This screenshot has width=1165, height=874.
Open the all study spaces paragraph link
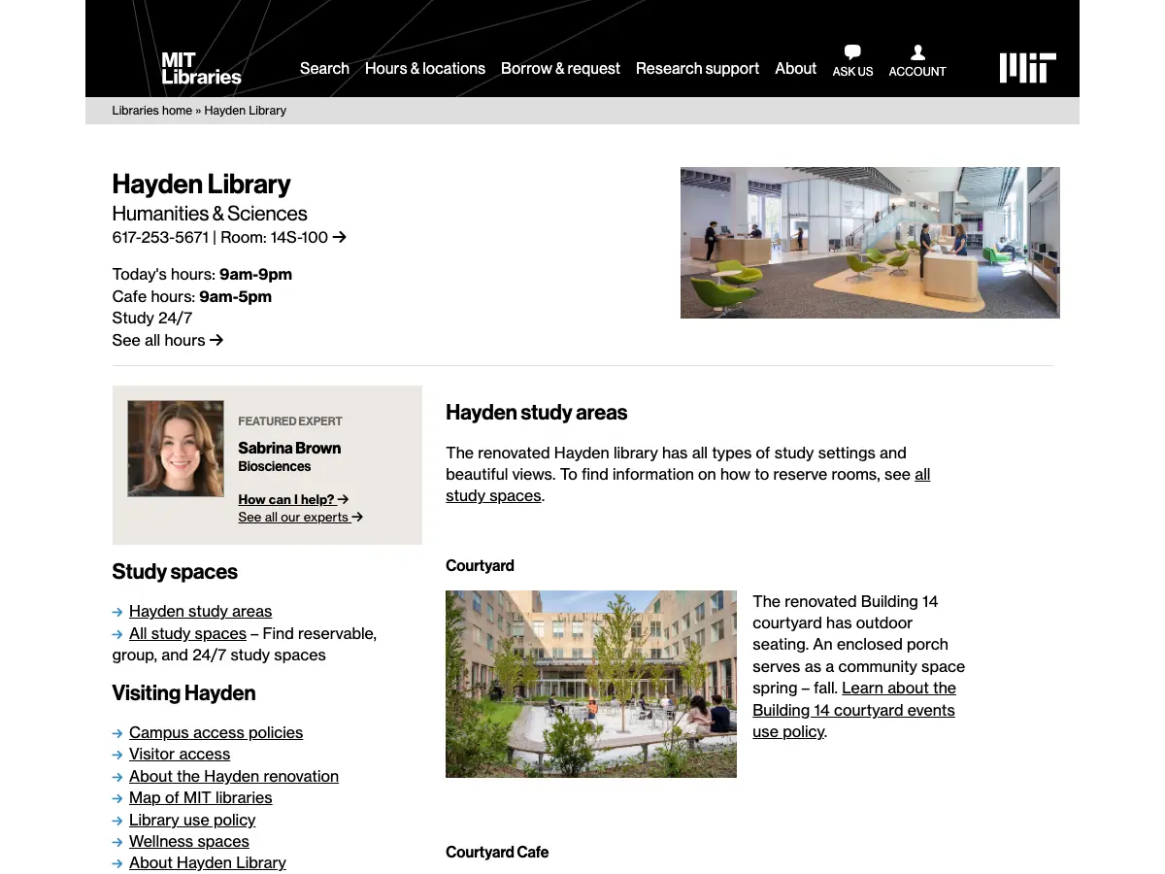(688, 485)
